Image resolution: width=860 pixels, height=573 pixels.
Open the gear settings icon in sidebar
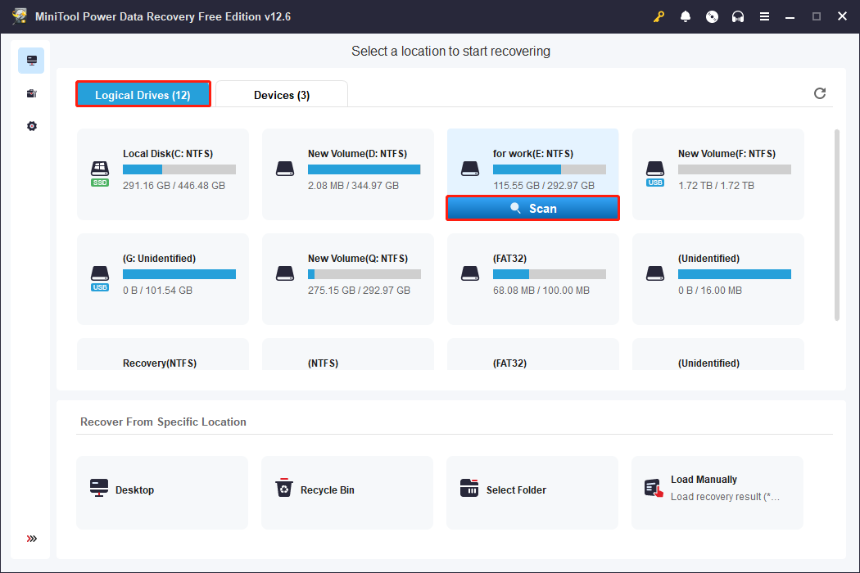(x=31, y=126)
